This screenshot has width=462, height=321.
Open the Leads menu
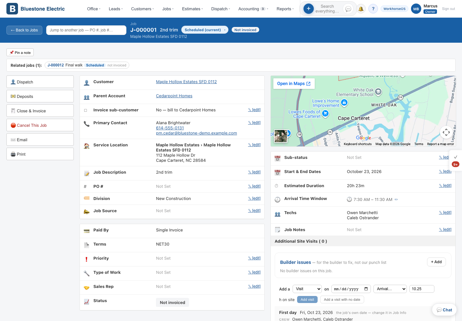pyautogui.click(x=116, y=9)
